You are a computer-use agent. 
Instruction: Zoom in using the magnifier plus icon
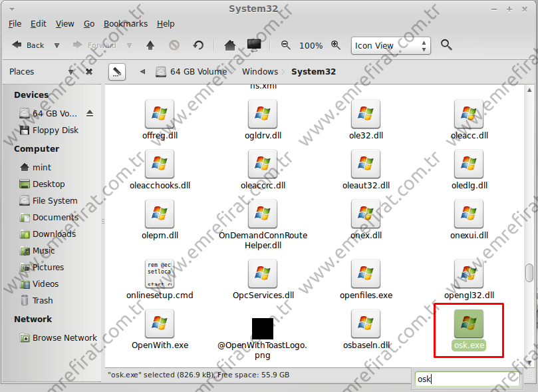click(336, 45)
